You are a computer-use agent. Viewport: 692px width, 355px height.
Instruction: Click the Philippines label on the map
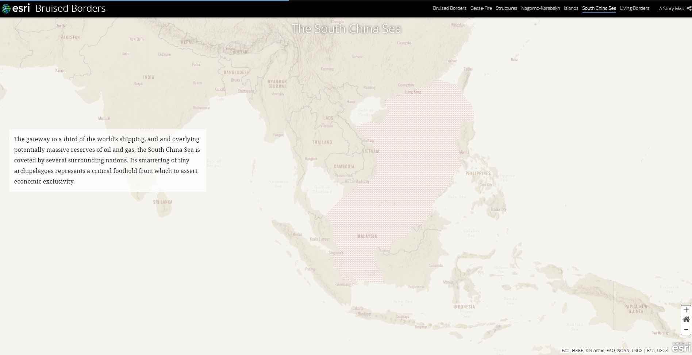click(478, 173)
